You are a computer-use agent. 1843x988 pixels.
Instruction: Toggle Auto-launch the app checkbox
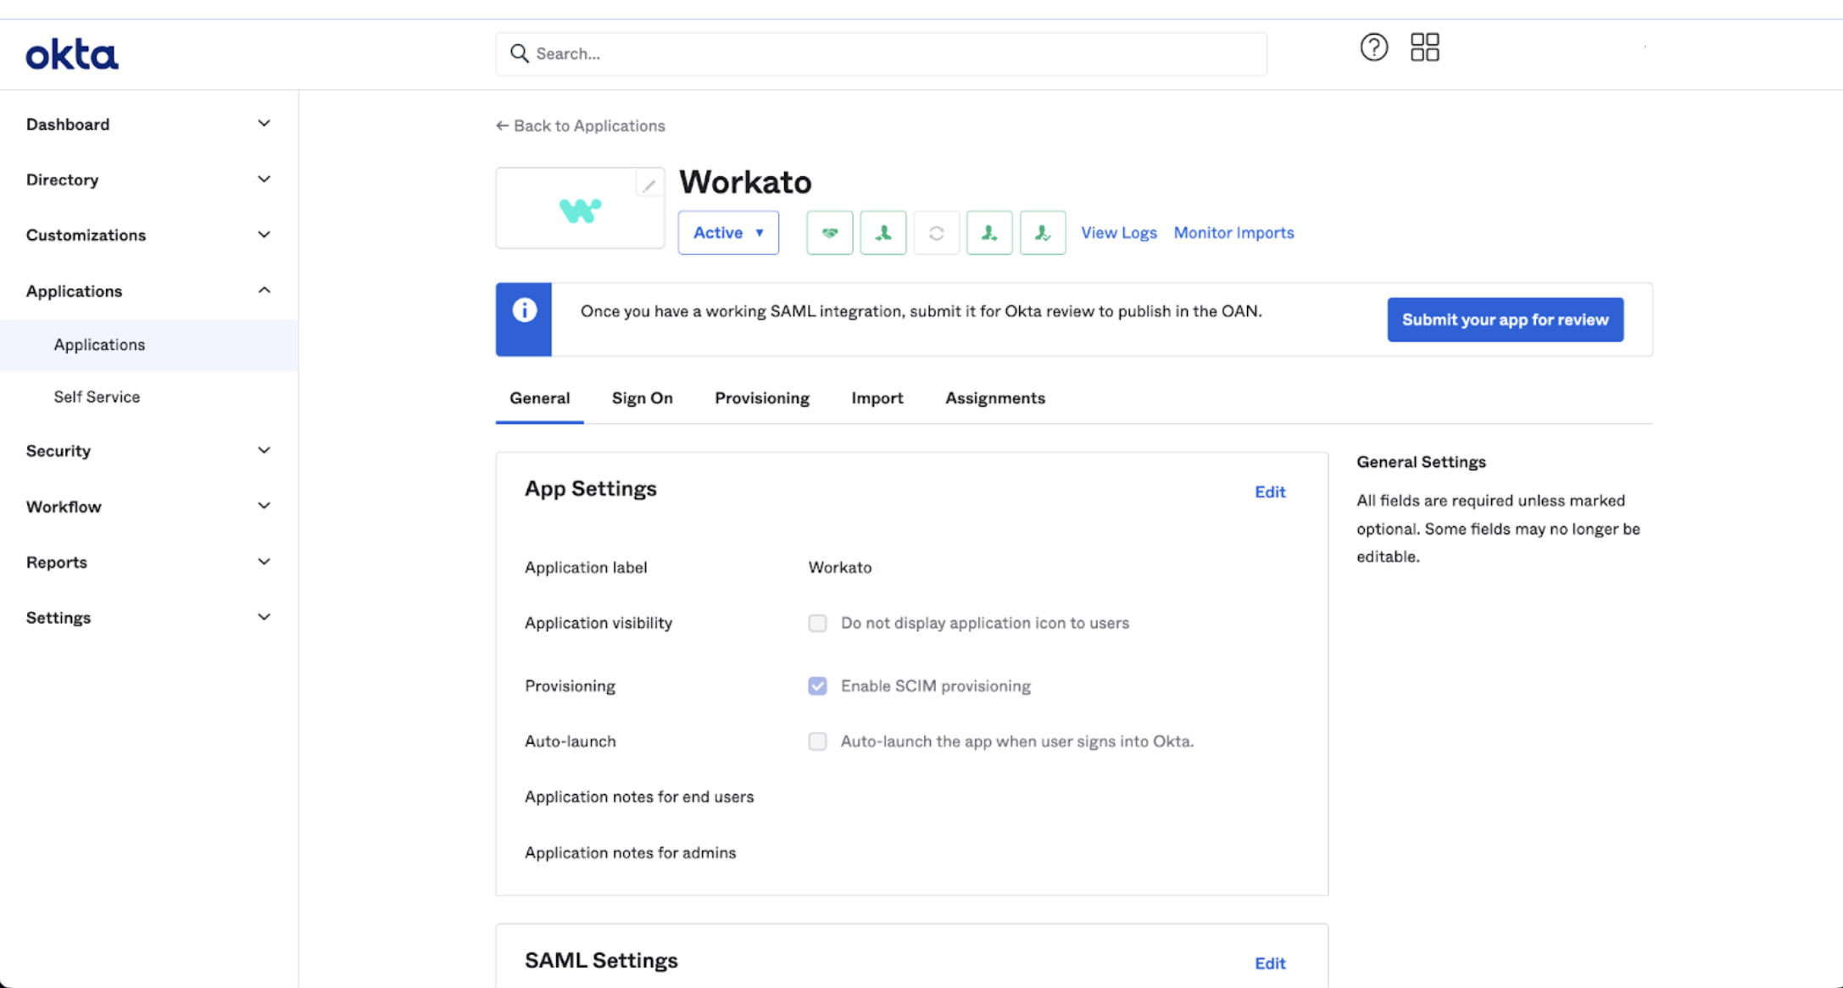click(x=817, y=741)
